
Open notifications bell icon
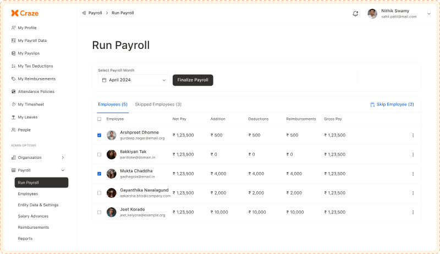click(355, 13)
